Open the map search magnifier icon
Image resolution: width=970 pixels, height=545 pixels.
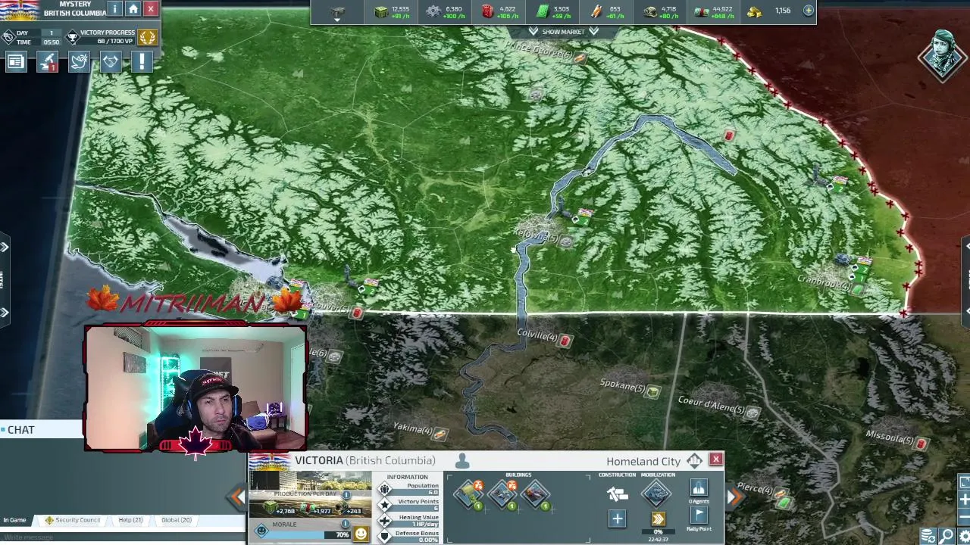pyautogui.click(x=947, y=536)
